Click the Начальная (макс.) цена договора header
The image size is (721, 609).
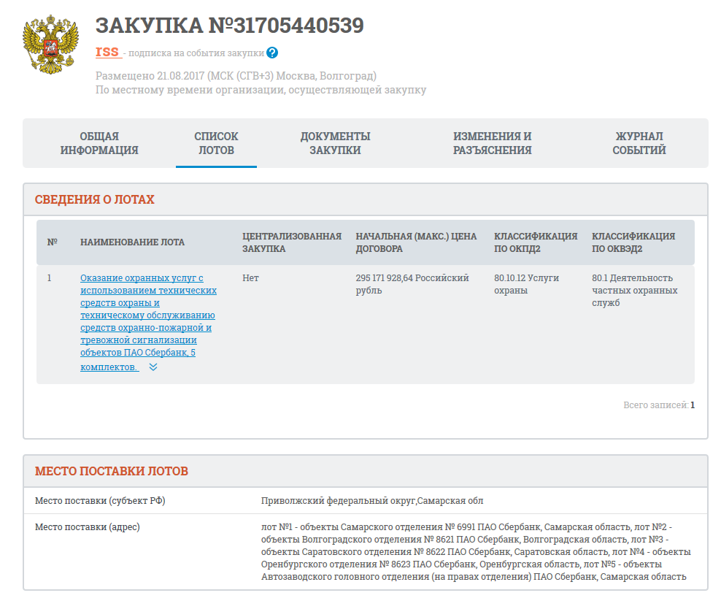coord(416,242)
